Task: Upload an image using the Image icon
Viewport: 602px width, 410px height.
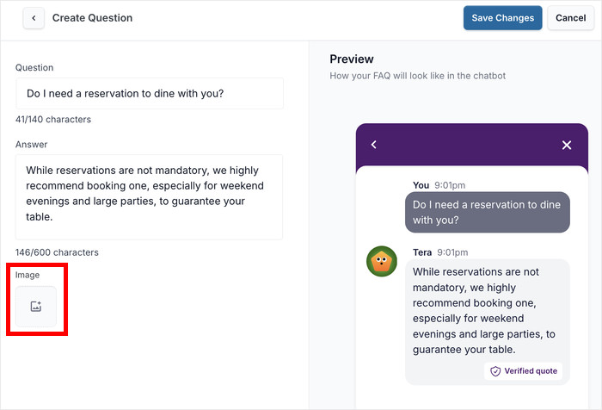Action: pyautogui.click(x=36, y=307)
